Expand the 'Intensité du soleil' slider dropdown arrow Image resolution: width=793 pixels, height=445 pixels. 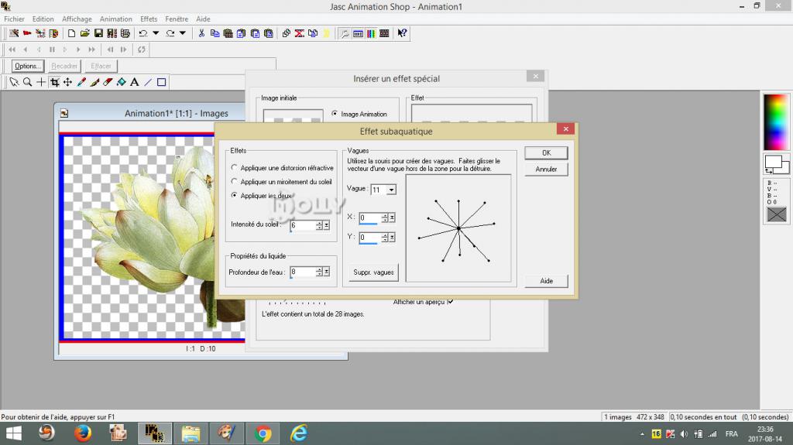pyautogui.click(x=327, y=225)
